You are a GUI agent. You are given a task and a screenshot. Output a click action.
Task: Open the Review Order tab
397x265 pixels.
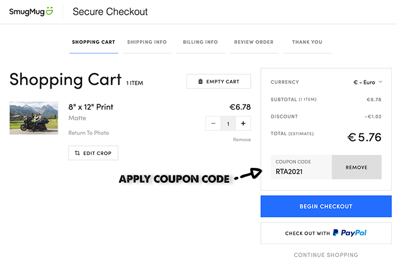coord(254,43)
